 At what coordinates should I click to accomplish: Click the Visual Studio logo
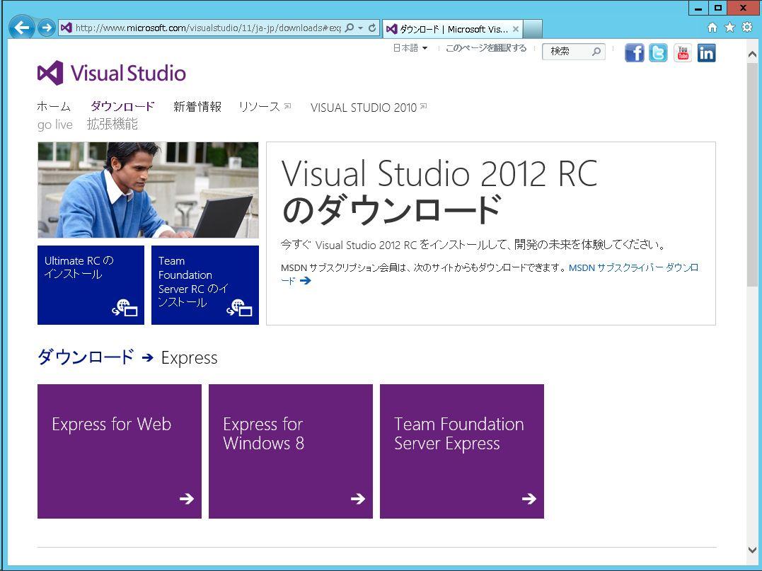[112, 73]
